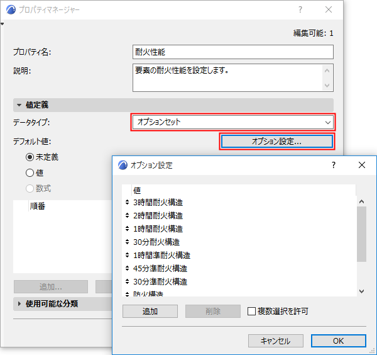Viewport: 377px width, 355px height.
Task: Click the down arrow of the 説明 scrollbar
Action: coord(327,85)
